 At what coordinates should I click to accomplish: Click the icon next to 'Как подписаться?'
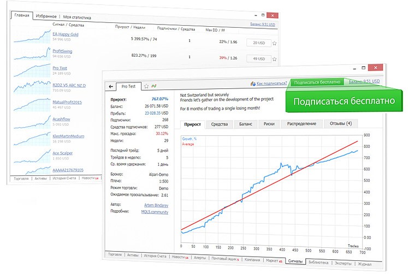pyautogui.click(x=253, y=84)
